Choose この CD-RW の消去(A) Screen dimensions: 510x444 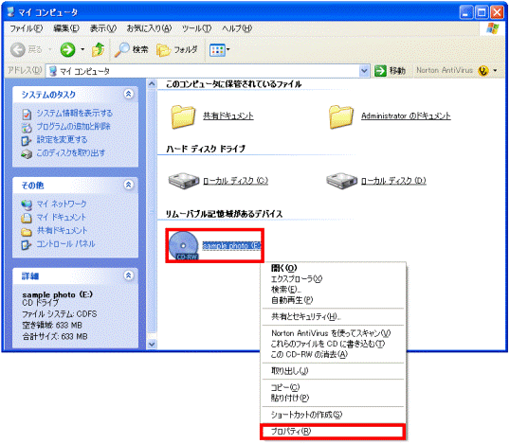[x=333, y=354]
